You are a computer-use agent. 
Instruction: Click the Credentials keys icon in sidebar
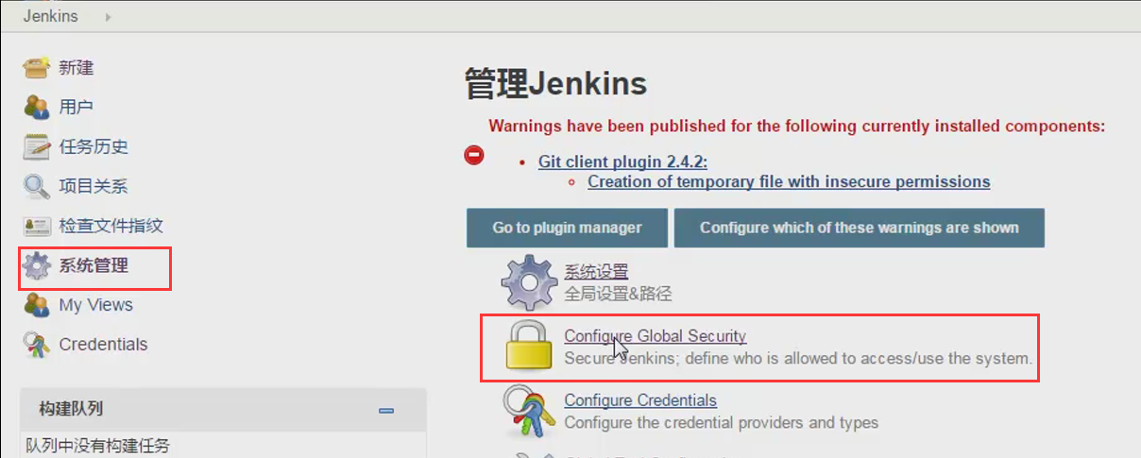tap(37, 345)
